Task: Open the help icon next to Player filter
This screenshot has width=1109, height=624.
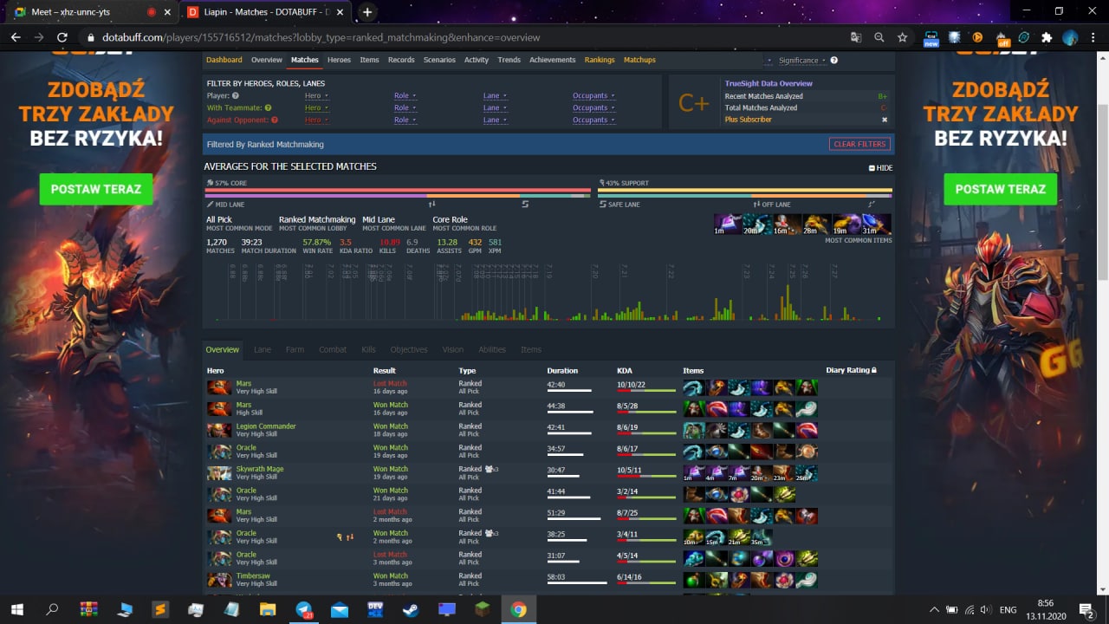Action: [x=235, y=96]
